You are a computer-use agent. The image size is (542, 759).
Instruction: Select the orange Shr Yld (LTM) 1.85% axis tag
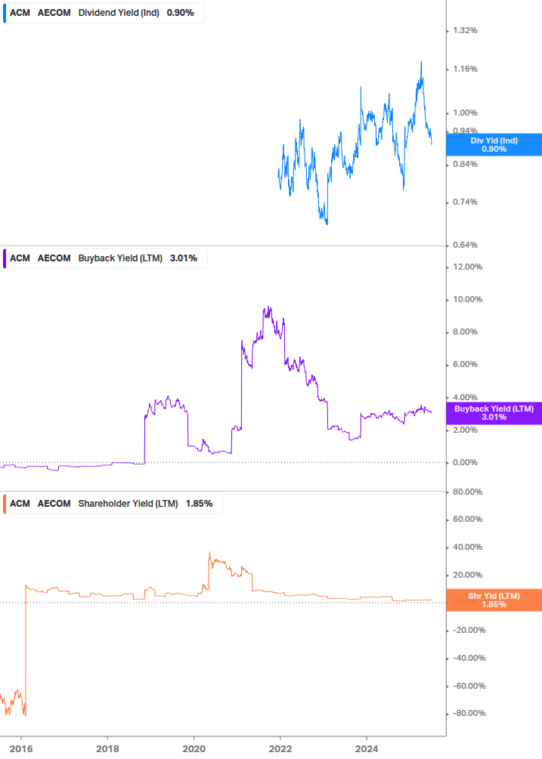tap(494, 600)
